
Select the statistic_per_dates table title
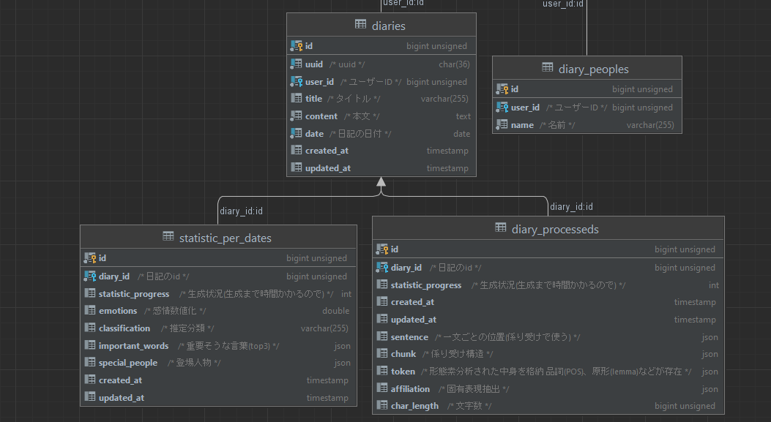coord(226,238)
